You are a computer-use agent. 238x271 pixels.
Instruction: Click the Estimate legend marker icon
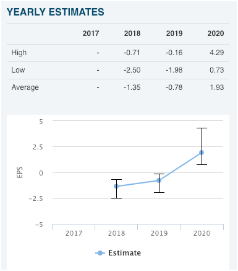[100, 253]
